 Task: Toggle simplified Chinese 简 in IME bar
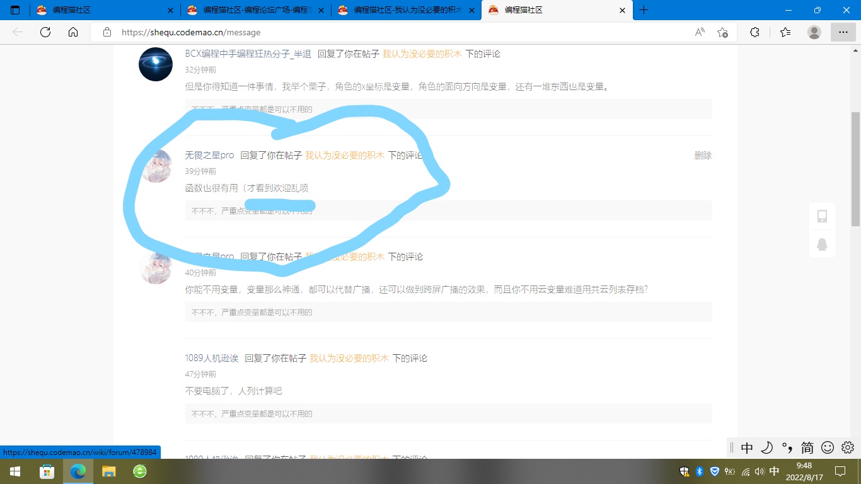pyautogui.click(x=807, y=447)
